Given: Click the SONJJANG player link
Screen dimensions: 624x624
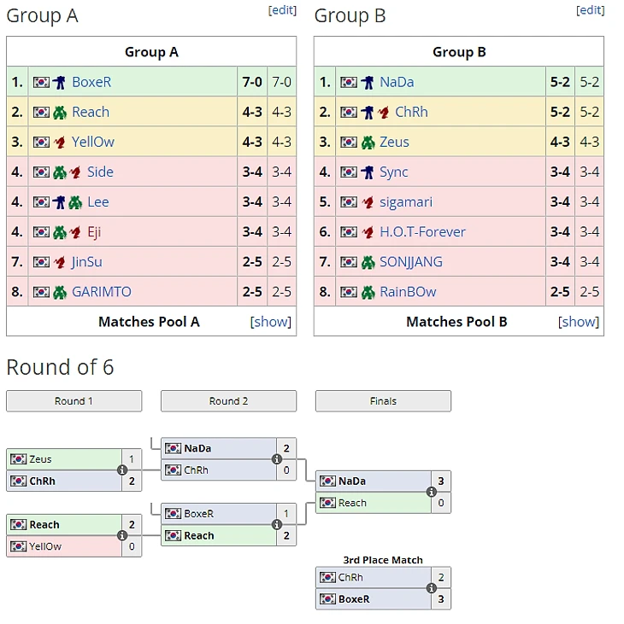Looking at the screenshot, I should pos(411,262).
